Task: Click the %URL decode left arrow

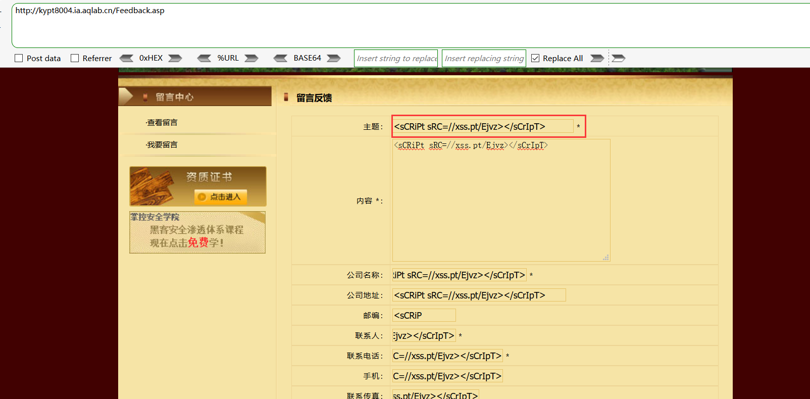Action: point(205,58)
